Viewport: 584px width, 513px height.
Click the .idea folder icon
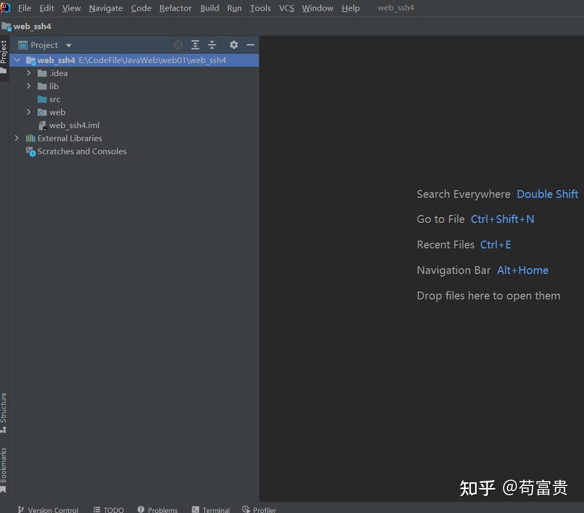[42, 73]
